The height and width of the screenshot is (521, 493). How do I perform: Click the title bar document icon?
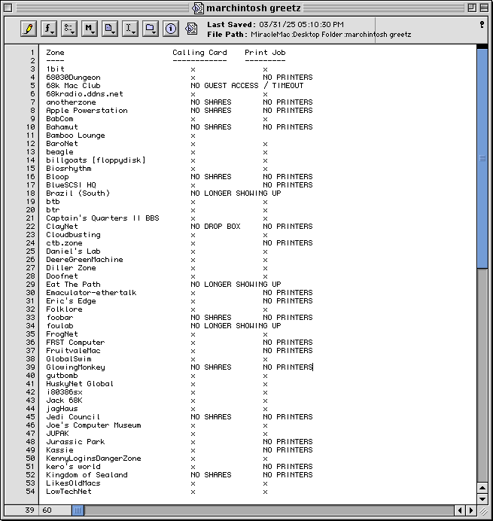pyautogui.click(x=198, y=8)
